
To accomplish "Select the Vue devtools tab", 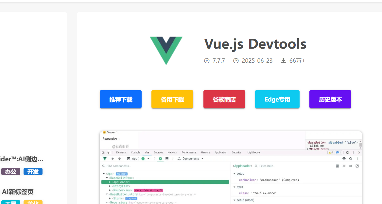I will tap(147, 152).
